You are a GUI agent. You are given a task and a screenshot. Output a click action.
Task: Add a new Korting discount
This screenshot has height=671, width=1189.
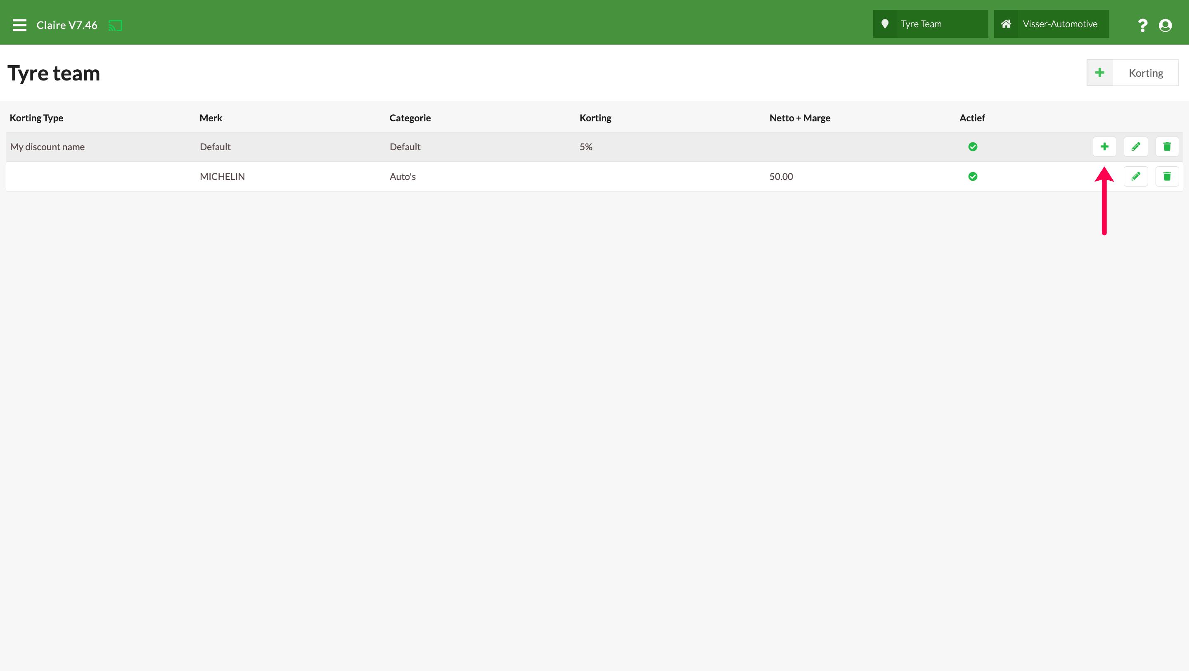pos(1132,73)
